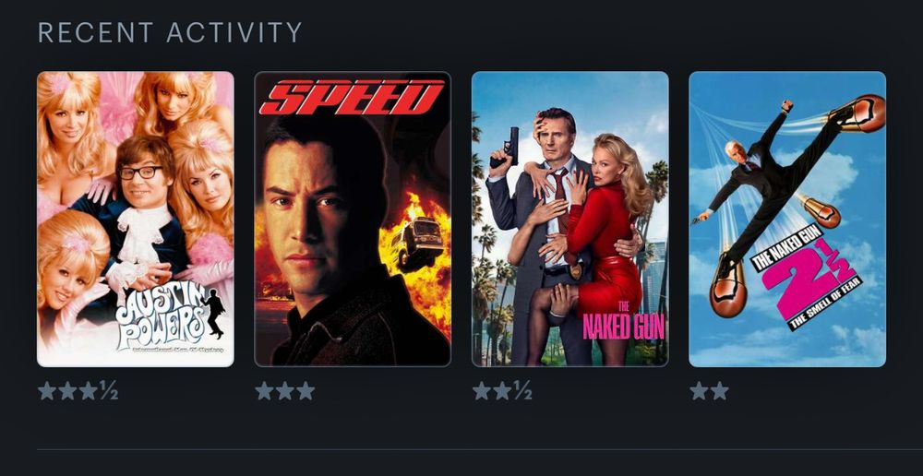Click half-star symbol under The Naked Gun

pyautogui.click(x=522, y=391)
